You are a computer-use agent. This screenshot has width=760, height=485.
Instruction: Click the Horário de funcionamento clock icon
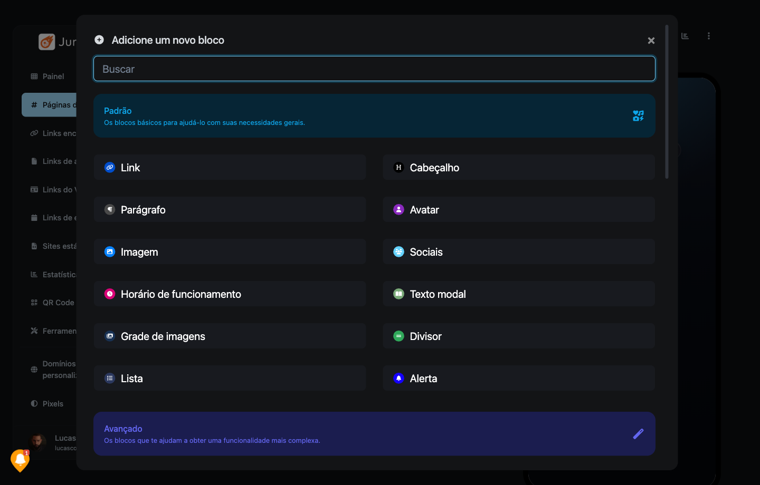pyautogui.click(x=110, y=294)
